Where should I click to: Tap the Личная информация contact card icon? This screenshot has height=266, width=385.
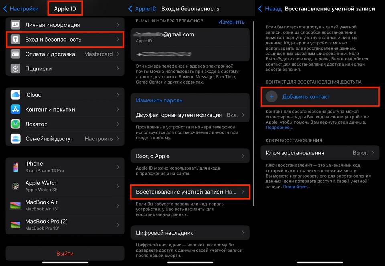[x=16, y=25]
